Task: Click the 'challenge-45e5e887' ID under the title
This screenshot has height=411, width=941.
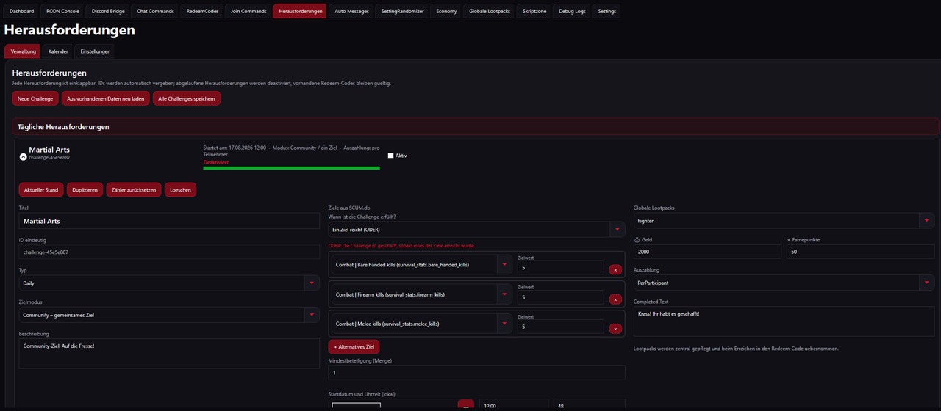Action: point(50,158)
